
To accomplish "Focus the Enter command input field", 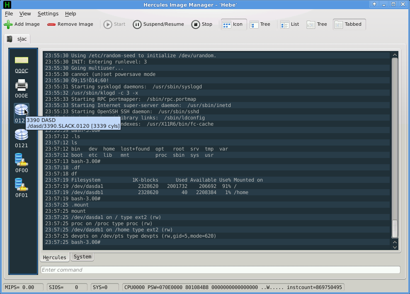I will 221,270.
